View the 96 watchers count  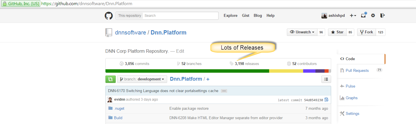pos(321,32)
